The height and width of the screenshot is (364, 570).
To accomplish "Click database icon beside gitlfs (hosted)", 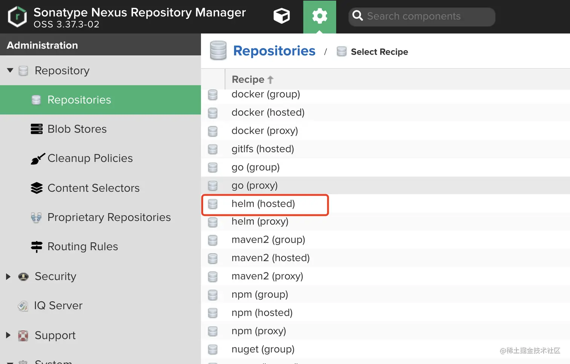I will tap(213, 149).
